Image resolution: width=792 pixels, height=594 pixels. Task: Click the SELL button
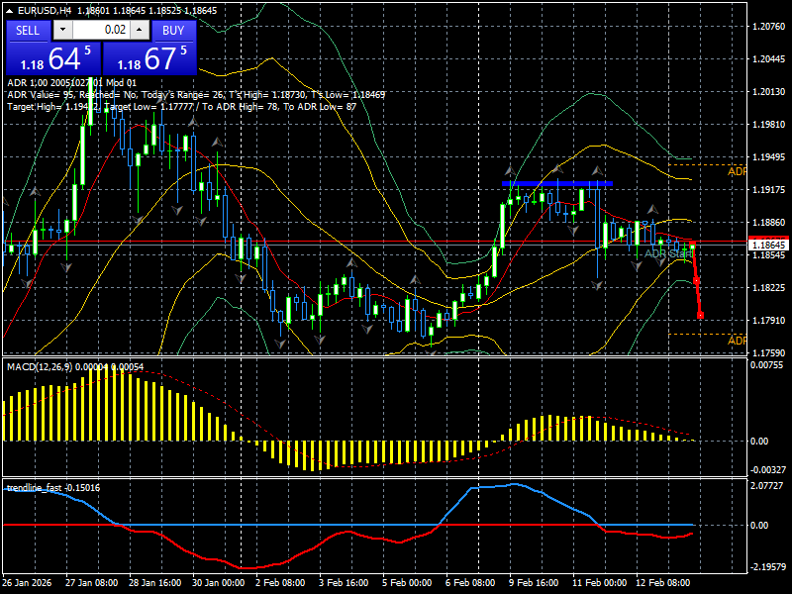tap(28, 31)
